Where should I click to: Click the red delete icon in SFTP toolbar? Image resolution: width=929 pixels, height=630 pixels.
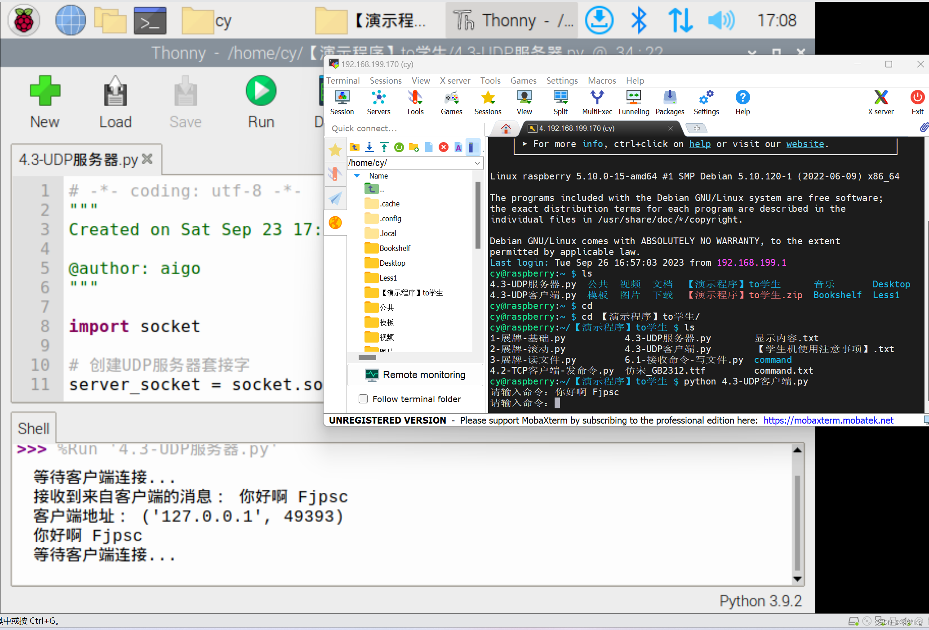click(x=443, y=147)
